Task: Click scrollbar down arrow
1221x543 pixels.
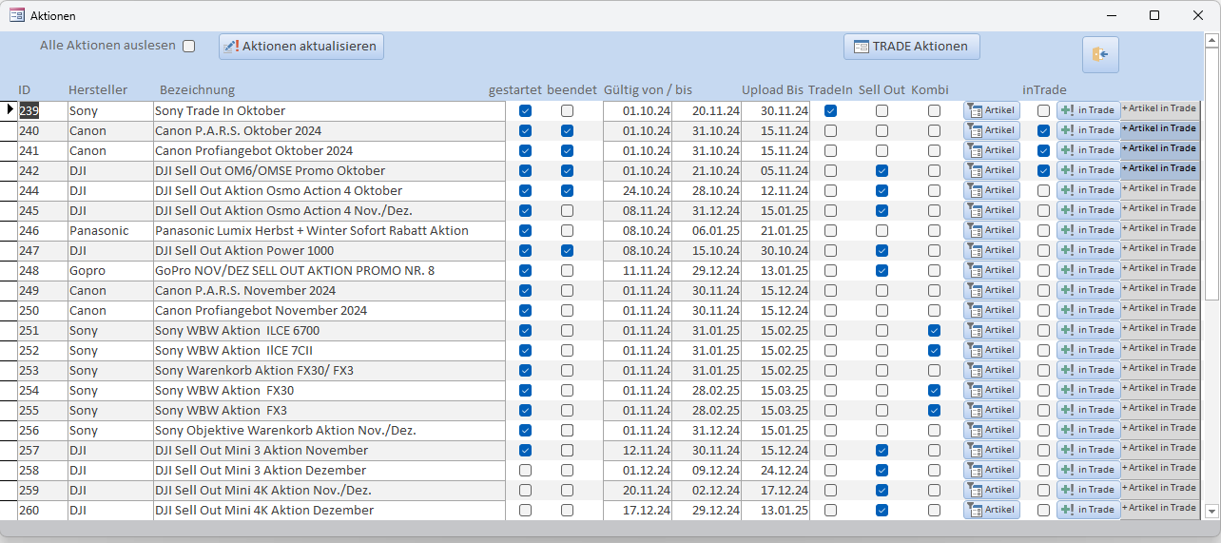Action: click(1211, 511)
